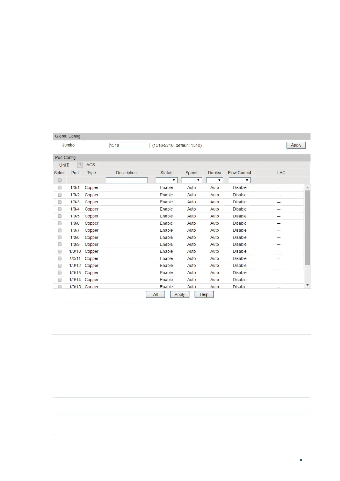Click the Port Config section header

coord(182,157)
